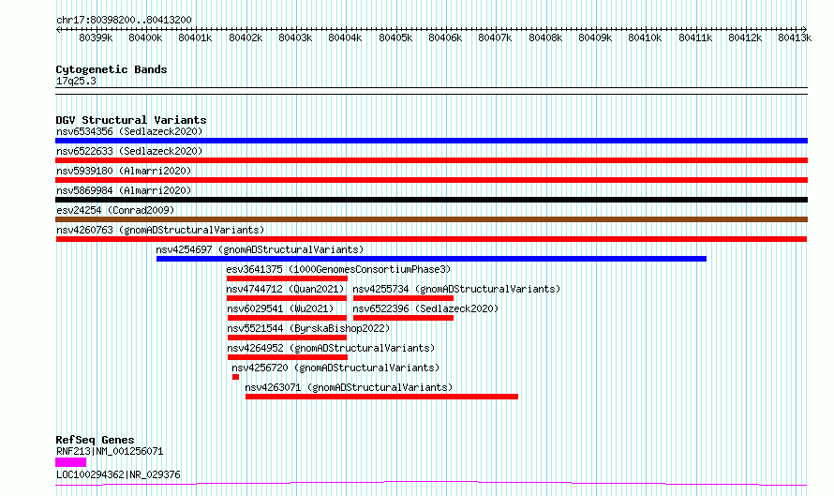Viewport: 834px width, 496px height.
Task: Open nsv6522633 (Sedlazeck2020) label
Action: [129, 151]
